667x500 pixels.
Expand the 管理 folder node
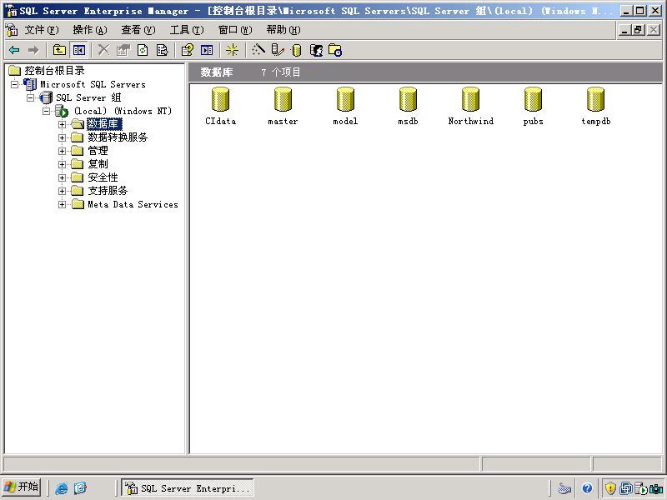click(62, 151)
